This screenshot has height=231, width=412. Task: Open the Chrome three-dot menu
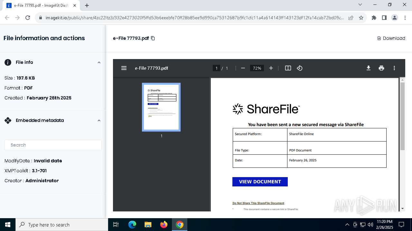point(405,18)
